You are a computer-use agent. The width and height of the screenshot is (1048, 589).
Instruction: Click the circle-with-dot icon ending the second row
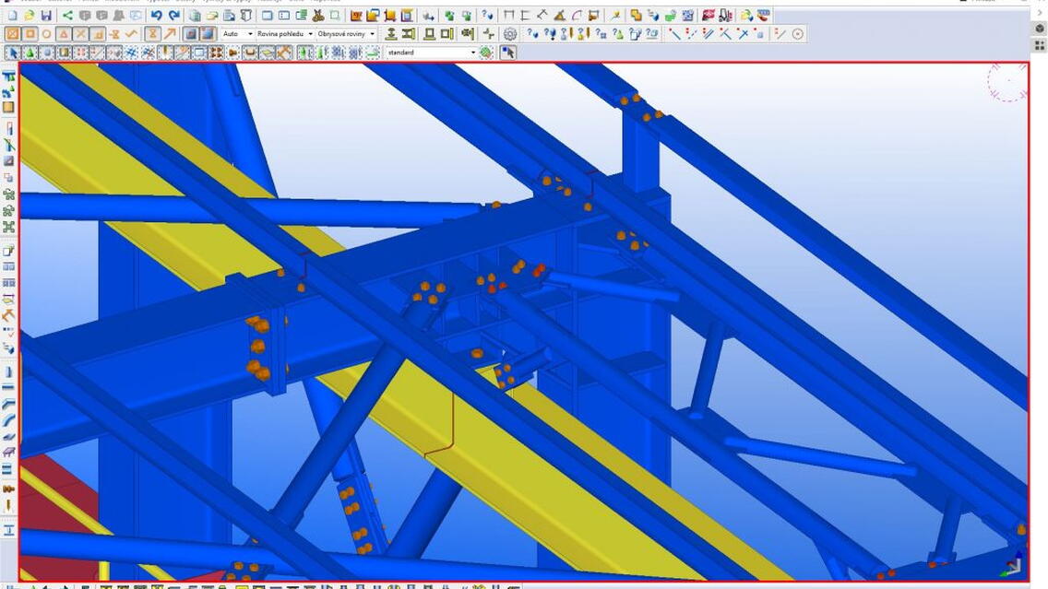[797, 33]
